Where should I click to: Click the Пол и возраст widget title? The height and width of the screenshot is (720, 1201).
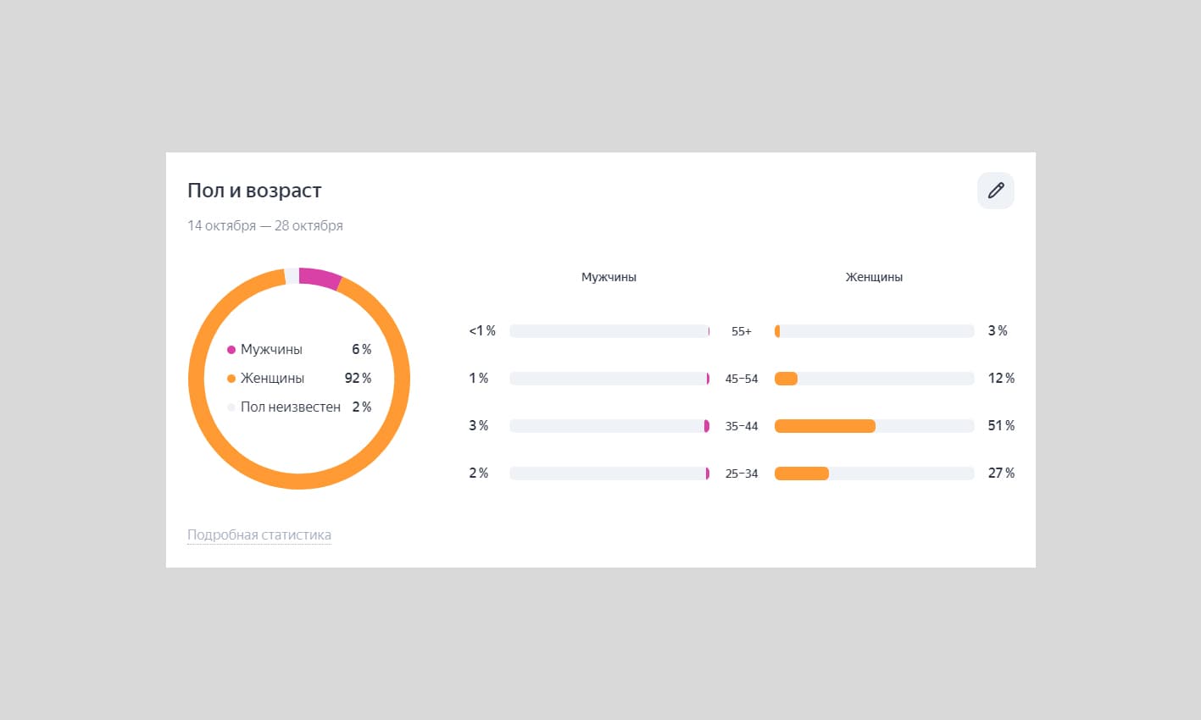(254, 191)
